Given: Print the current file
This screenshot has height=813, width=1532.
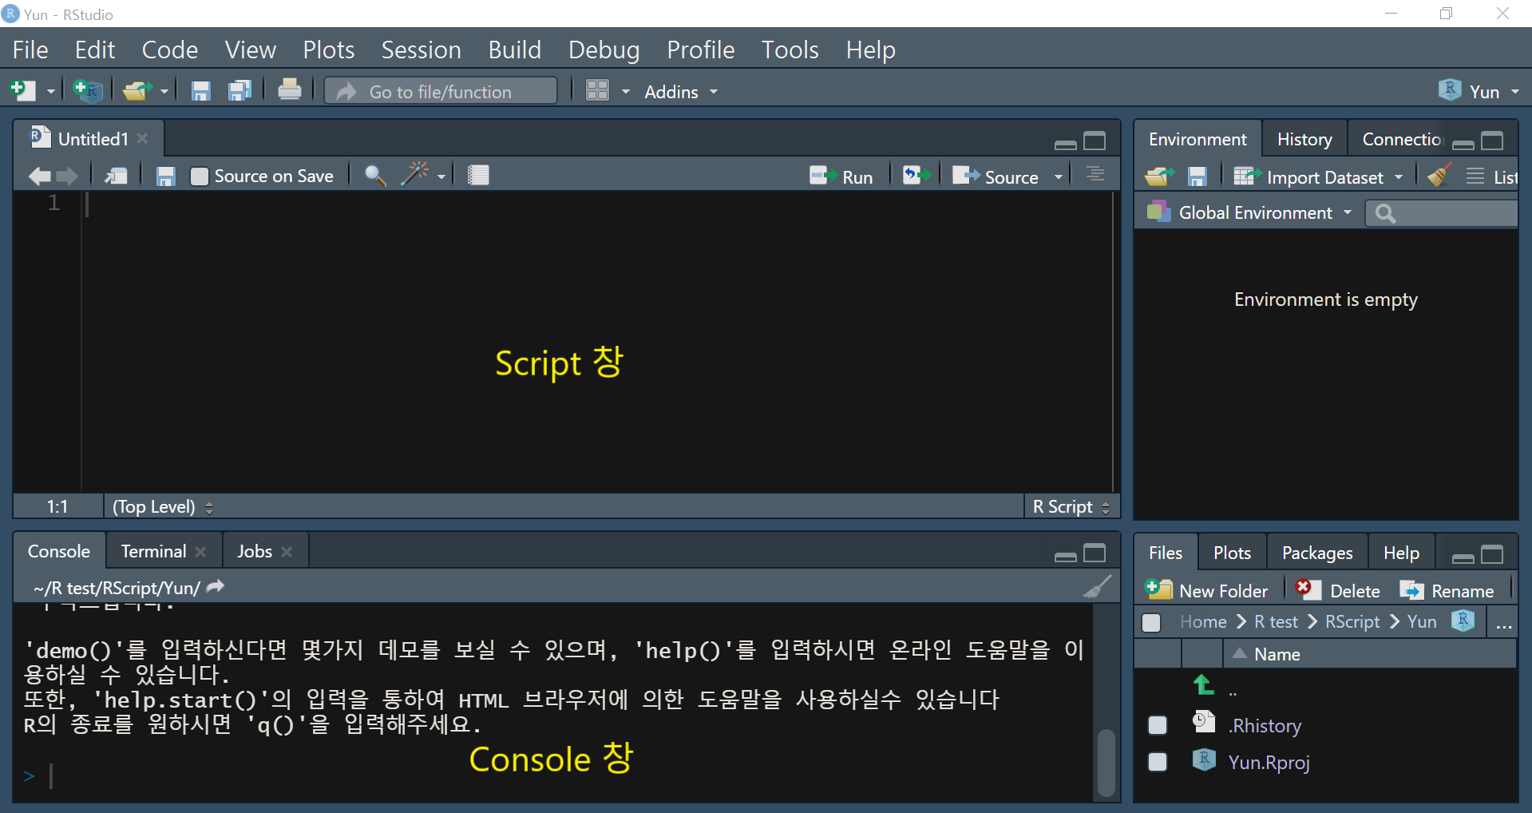Looking at the screenshot, I should coord(289,90).
